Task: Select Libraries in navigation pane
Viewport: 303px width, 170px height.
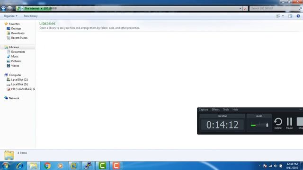Action: point(14,47)
